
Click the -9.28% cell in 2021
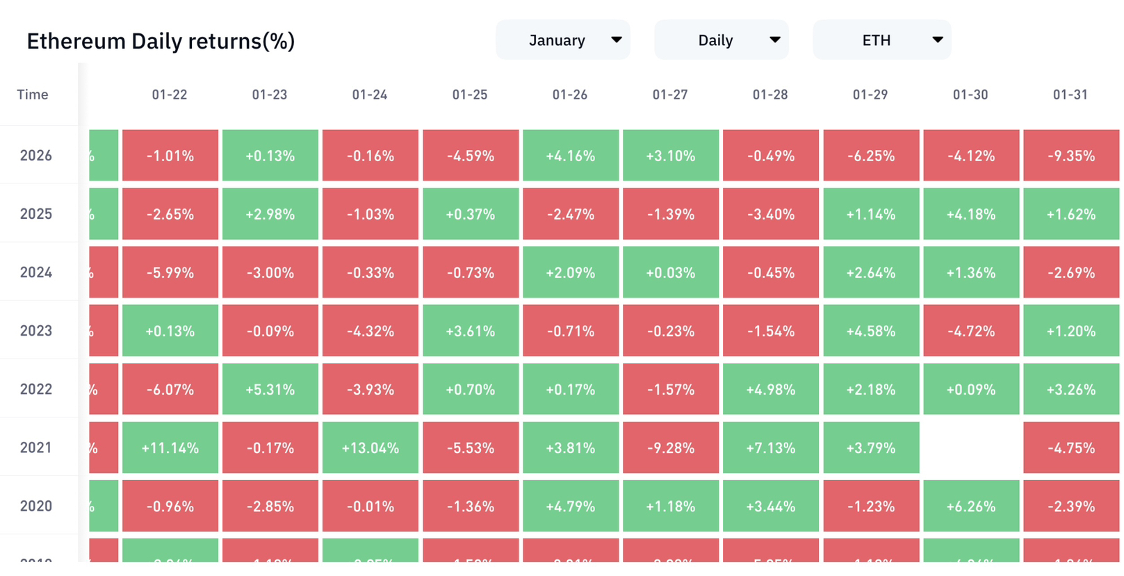(670, 447)
